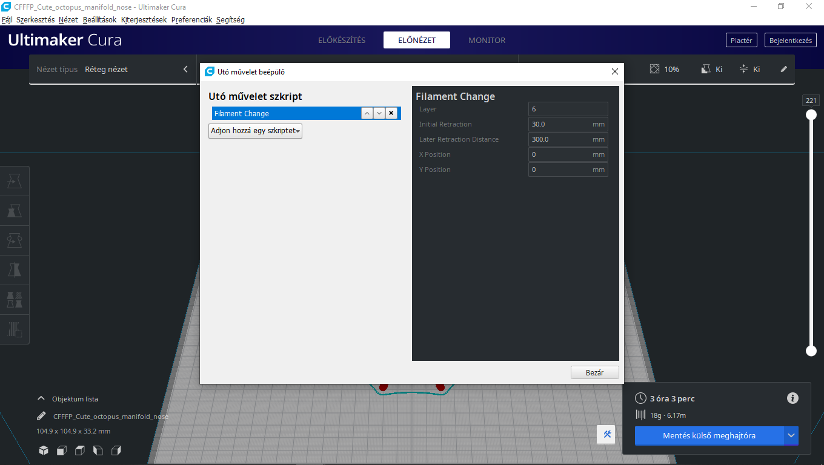
Task: Open the Kiterjesztések menu
Action: 144,20
